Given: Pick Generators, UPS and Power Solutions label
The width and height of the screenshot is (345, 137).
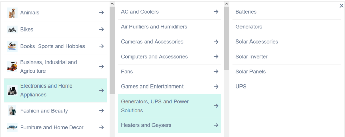Looking at the screenshot, I should click(155, 106).
